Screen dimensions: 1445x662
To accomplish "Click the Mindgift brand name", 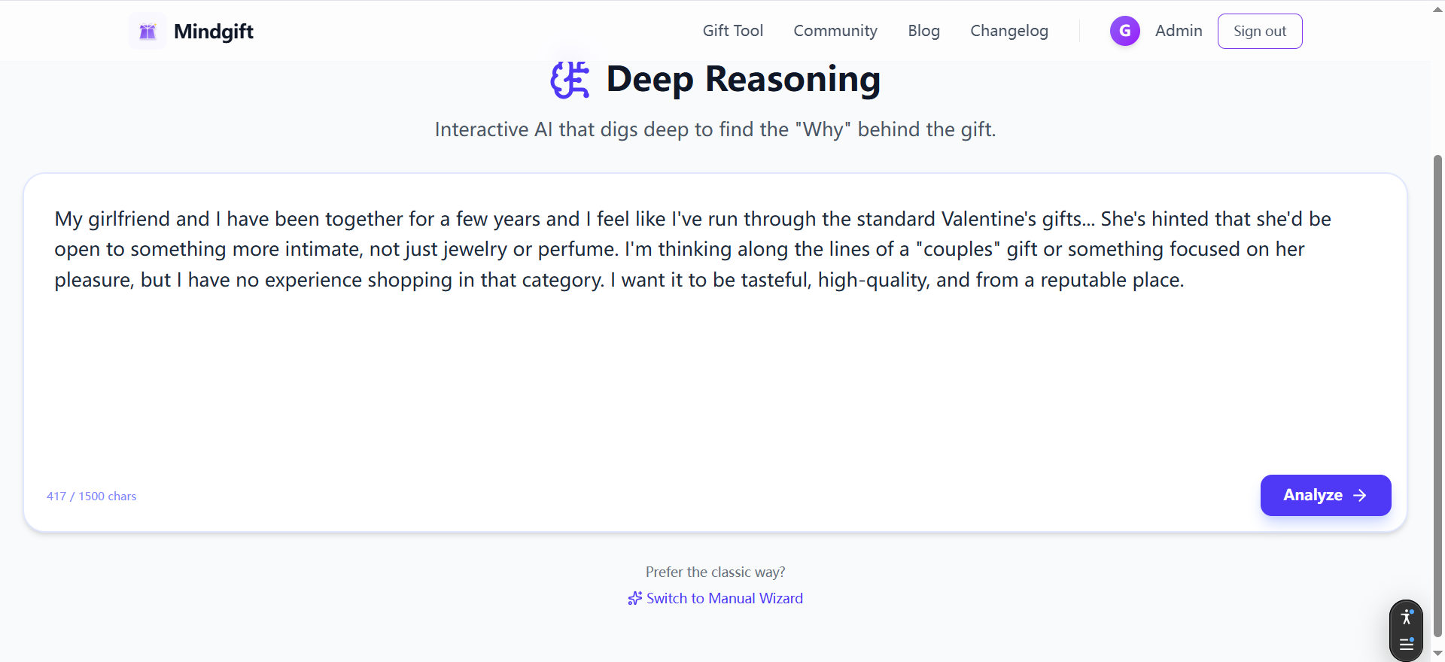I will click(x=214, y=31).
